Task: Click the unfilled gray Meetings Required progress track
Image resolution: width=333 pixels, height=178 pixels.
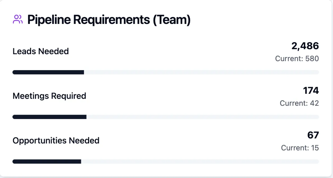Action: pos(203,117)
